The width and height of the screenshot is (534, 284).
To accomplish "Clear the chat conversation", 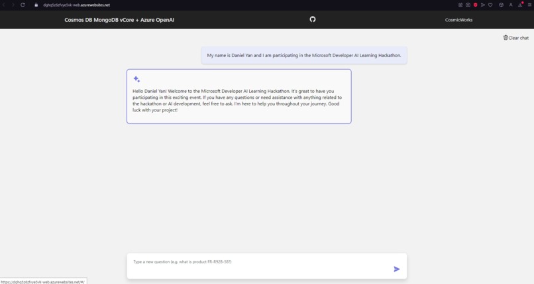I will pos(515,38).
